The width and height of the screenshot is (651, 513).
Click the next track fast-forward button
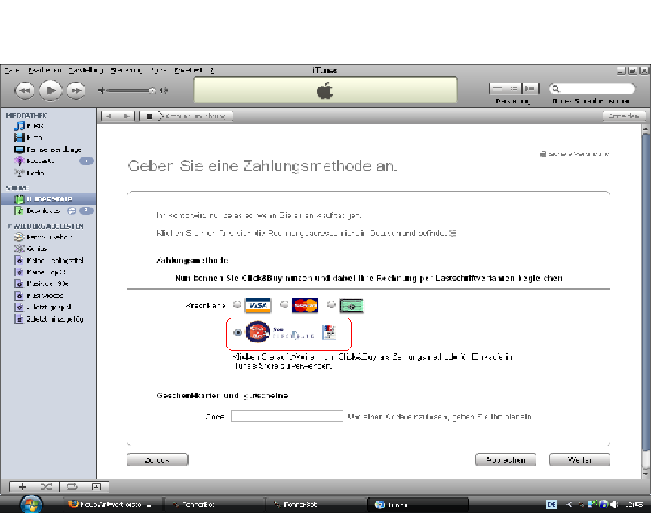pos(76,91)
